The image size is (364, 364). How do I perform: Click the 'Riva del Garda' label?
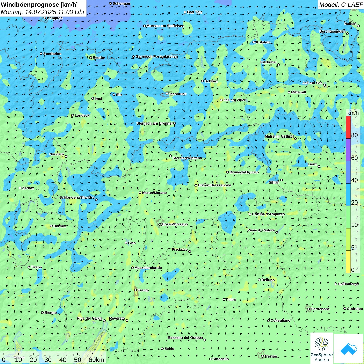(x=89, y=318)
